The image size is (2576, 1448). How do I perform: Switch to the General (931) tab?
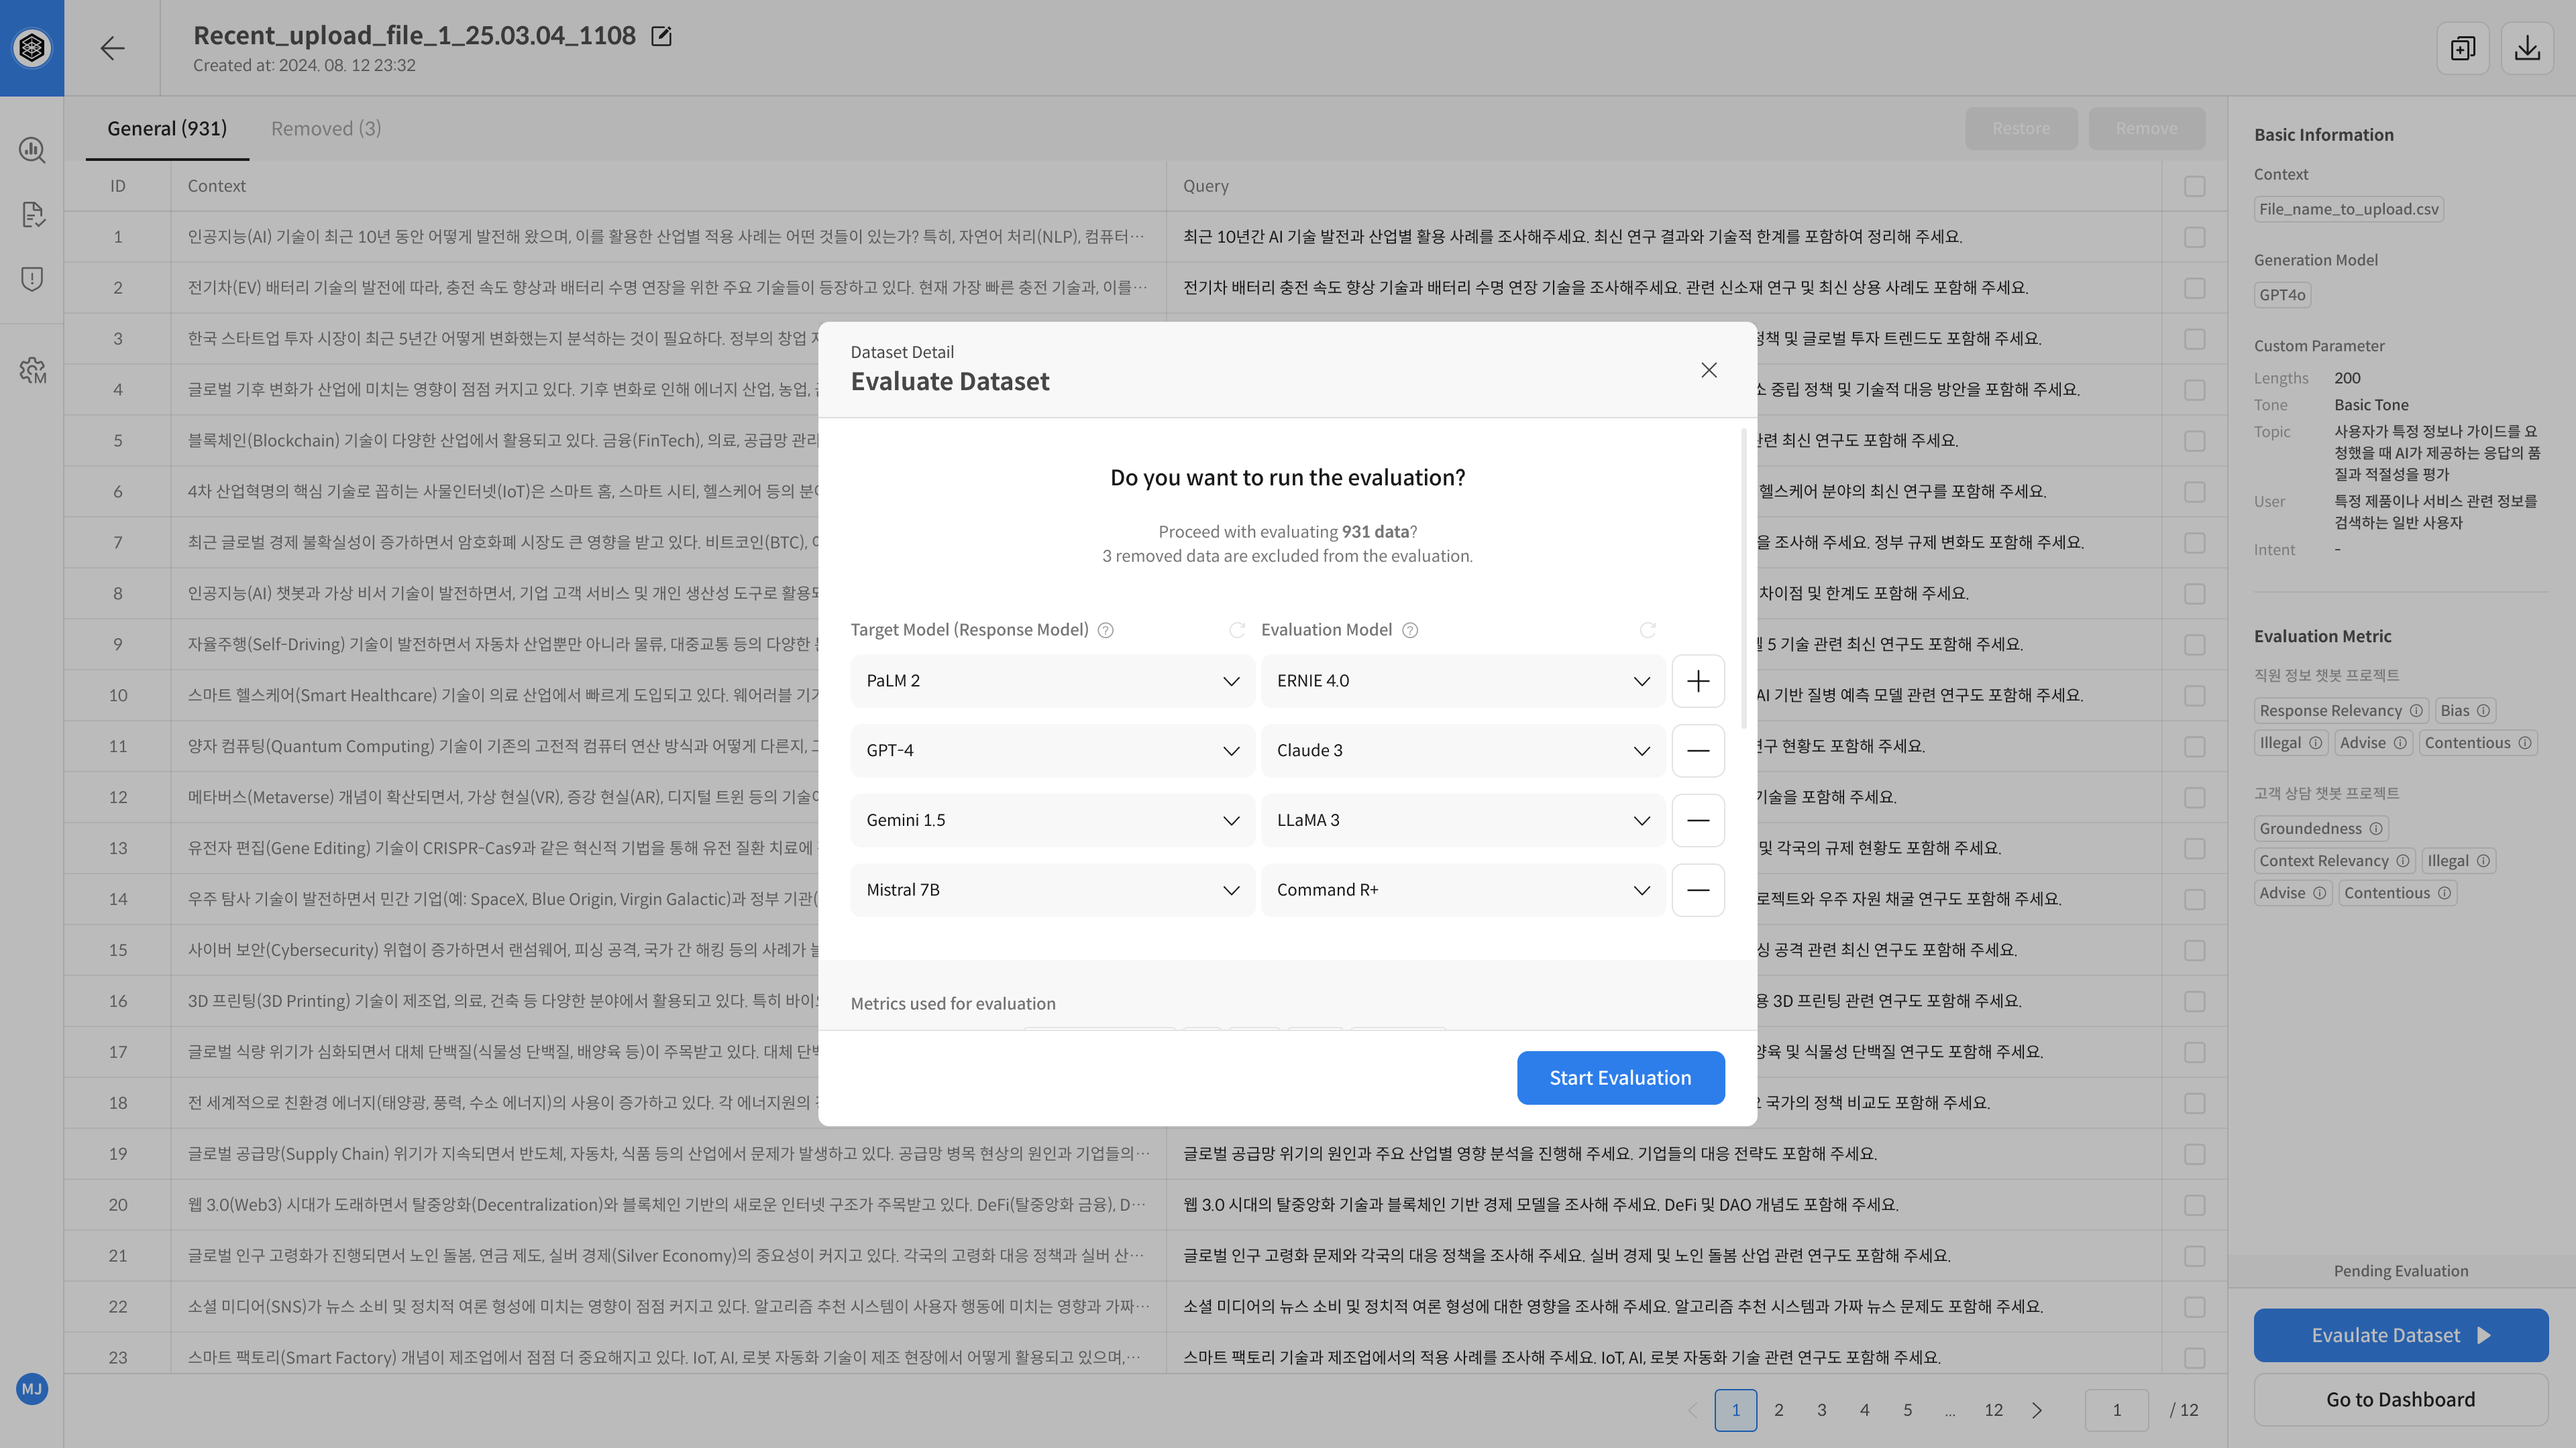[167, 128]
